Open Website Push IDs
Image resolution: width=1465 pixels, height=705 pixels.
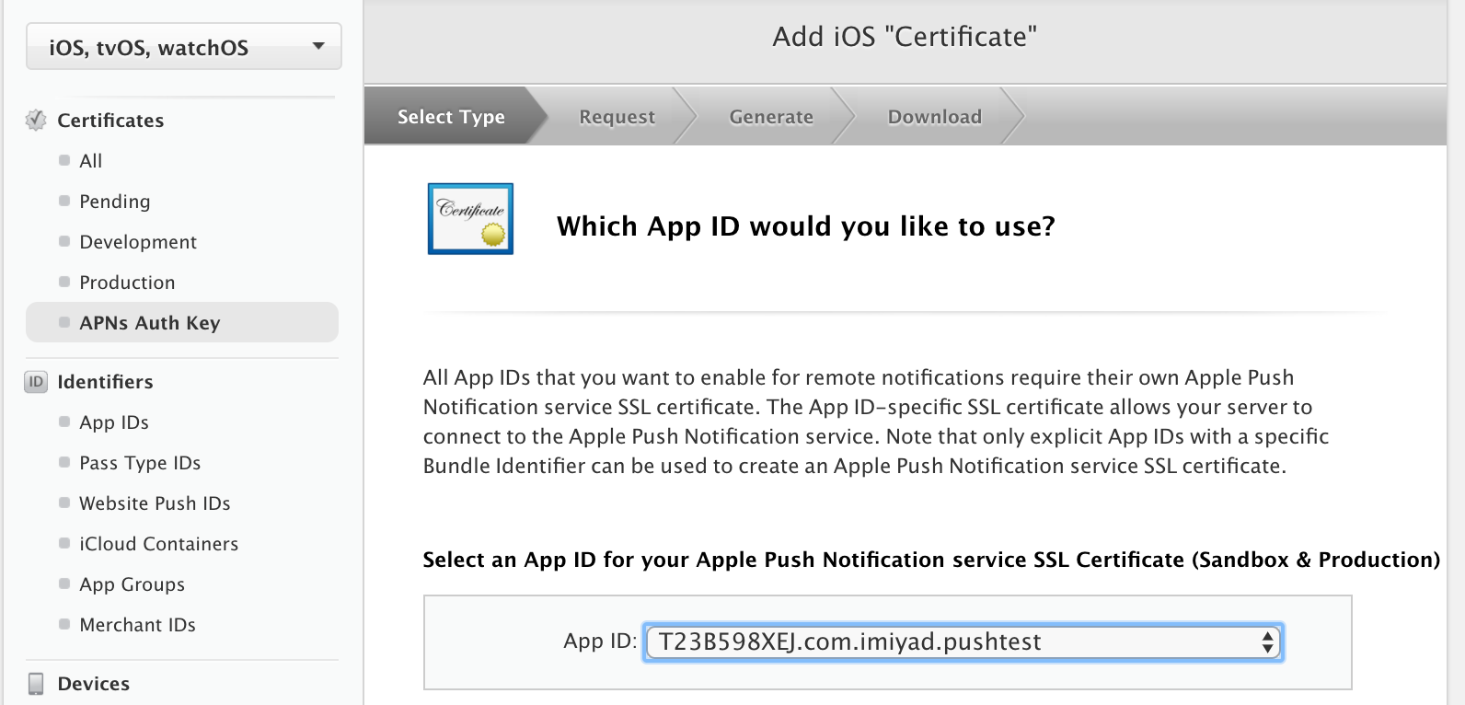pyautogui.click(x=155, y=503)
